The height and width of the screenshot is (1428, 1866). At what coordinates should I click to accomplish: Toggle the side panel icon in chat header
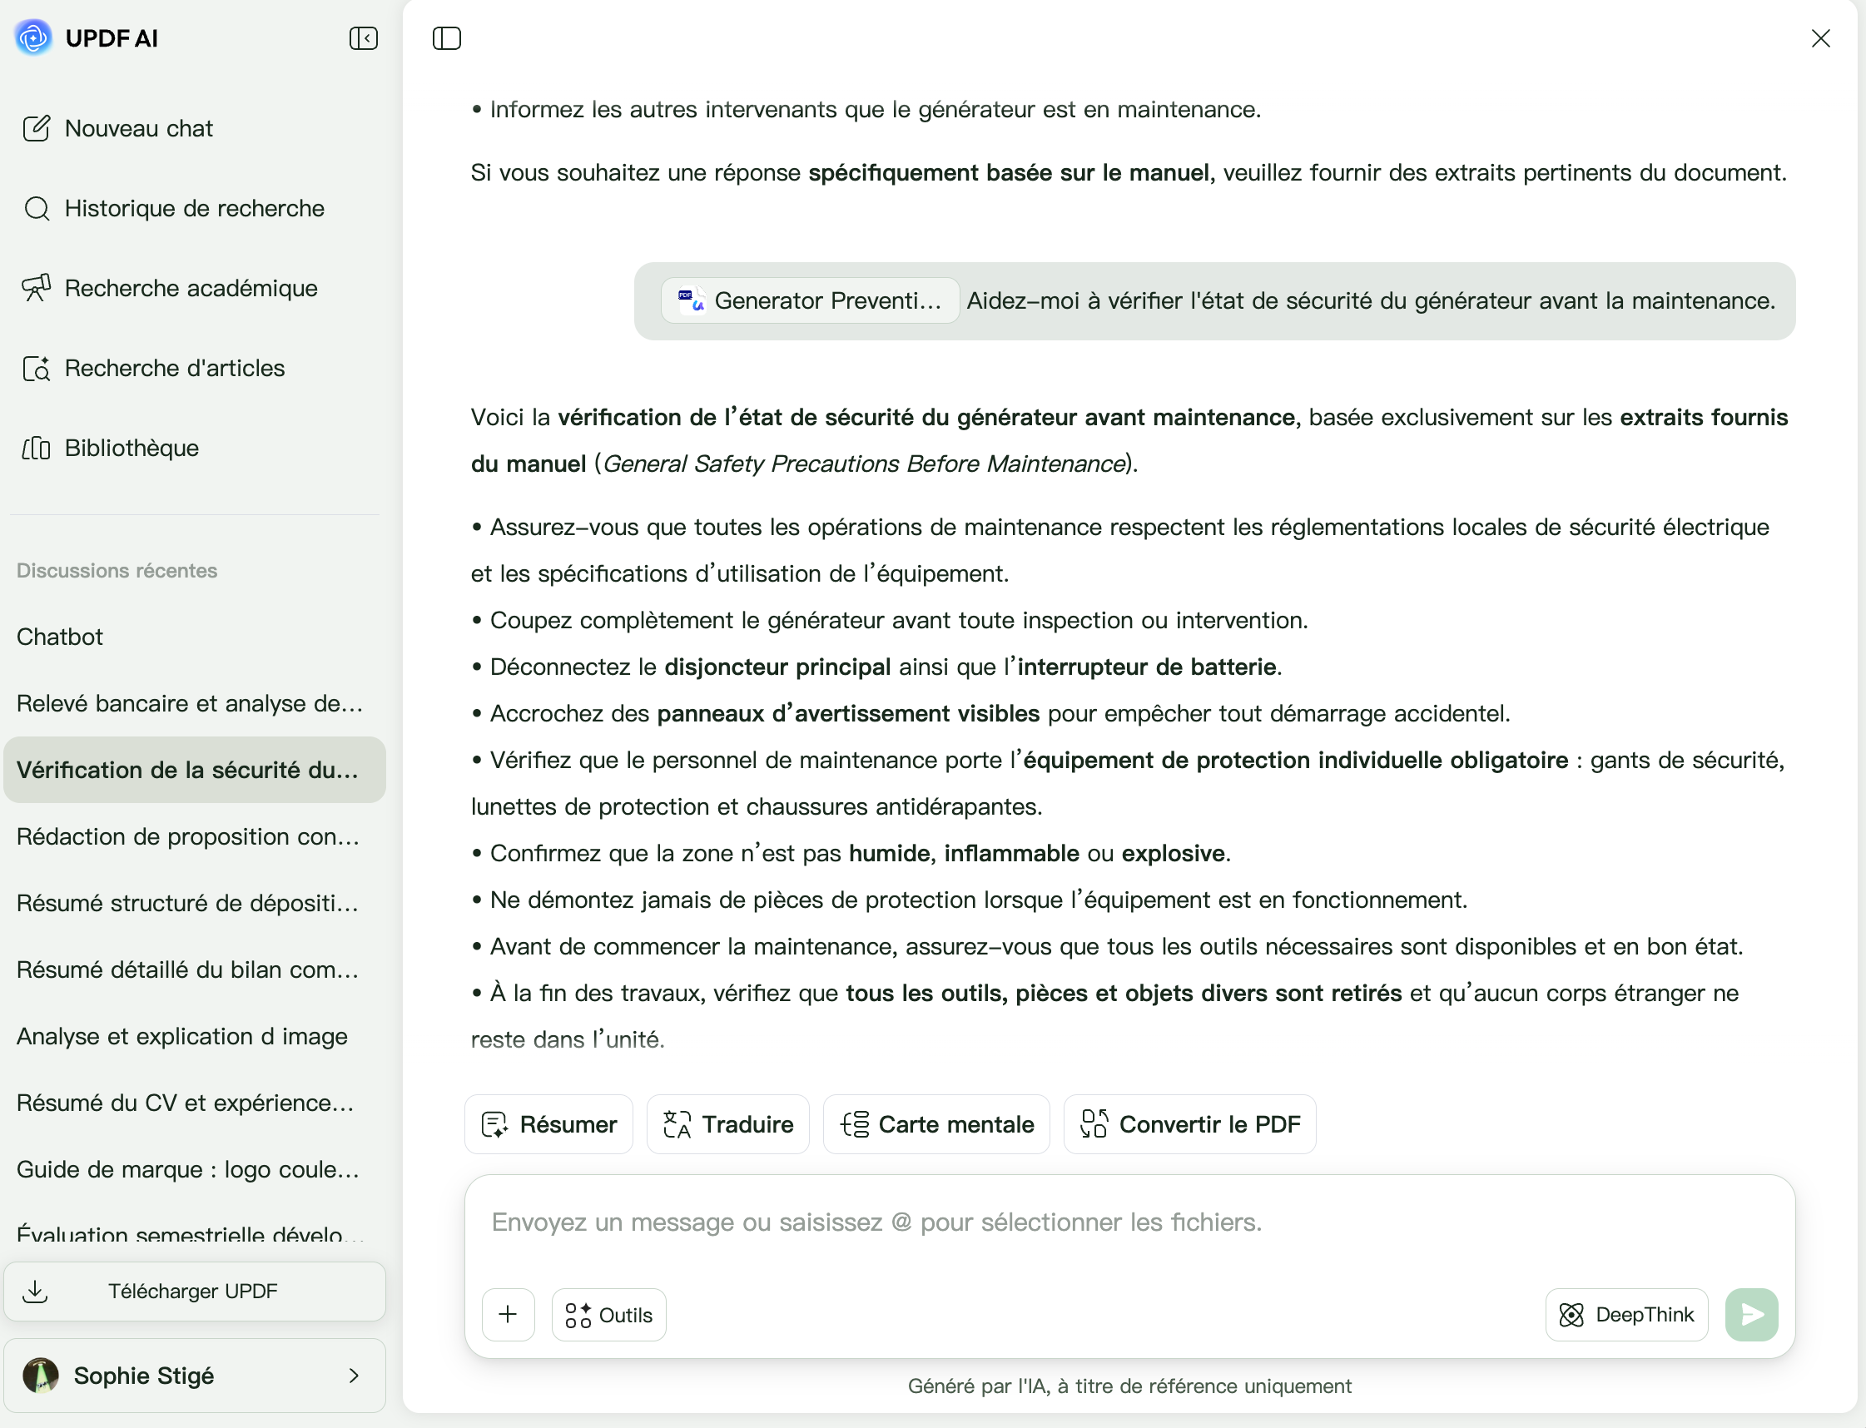point(446,38)
